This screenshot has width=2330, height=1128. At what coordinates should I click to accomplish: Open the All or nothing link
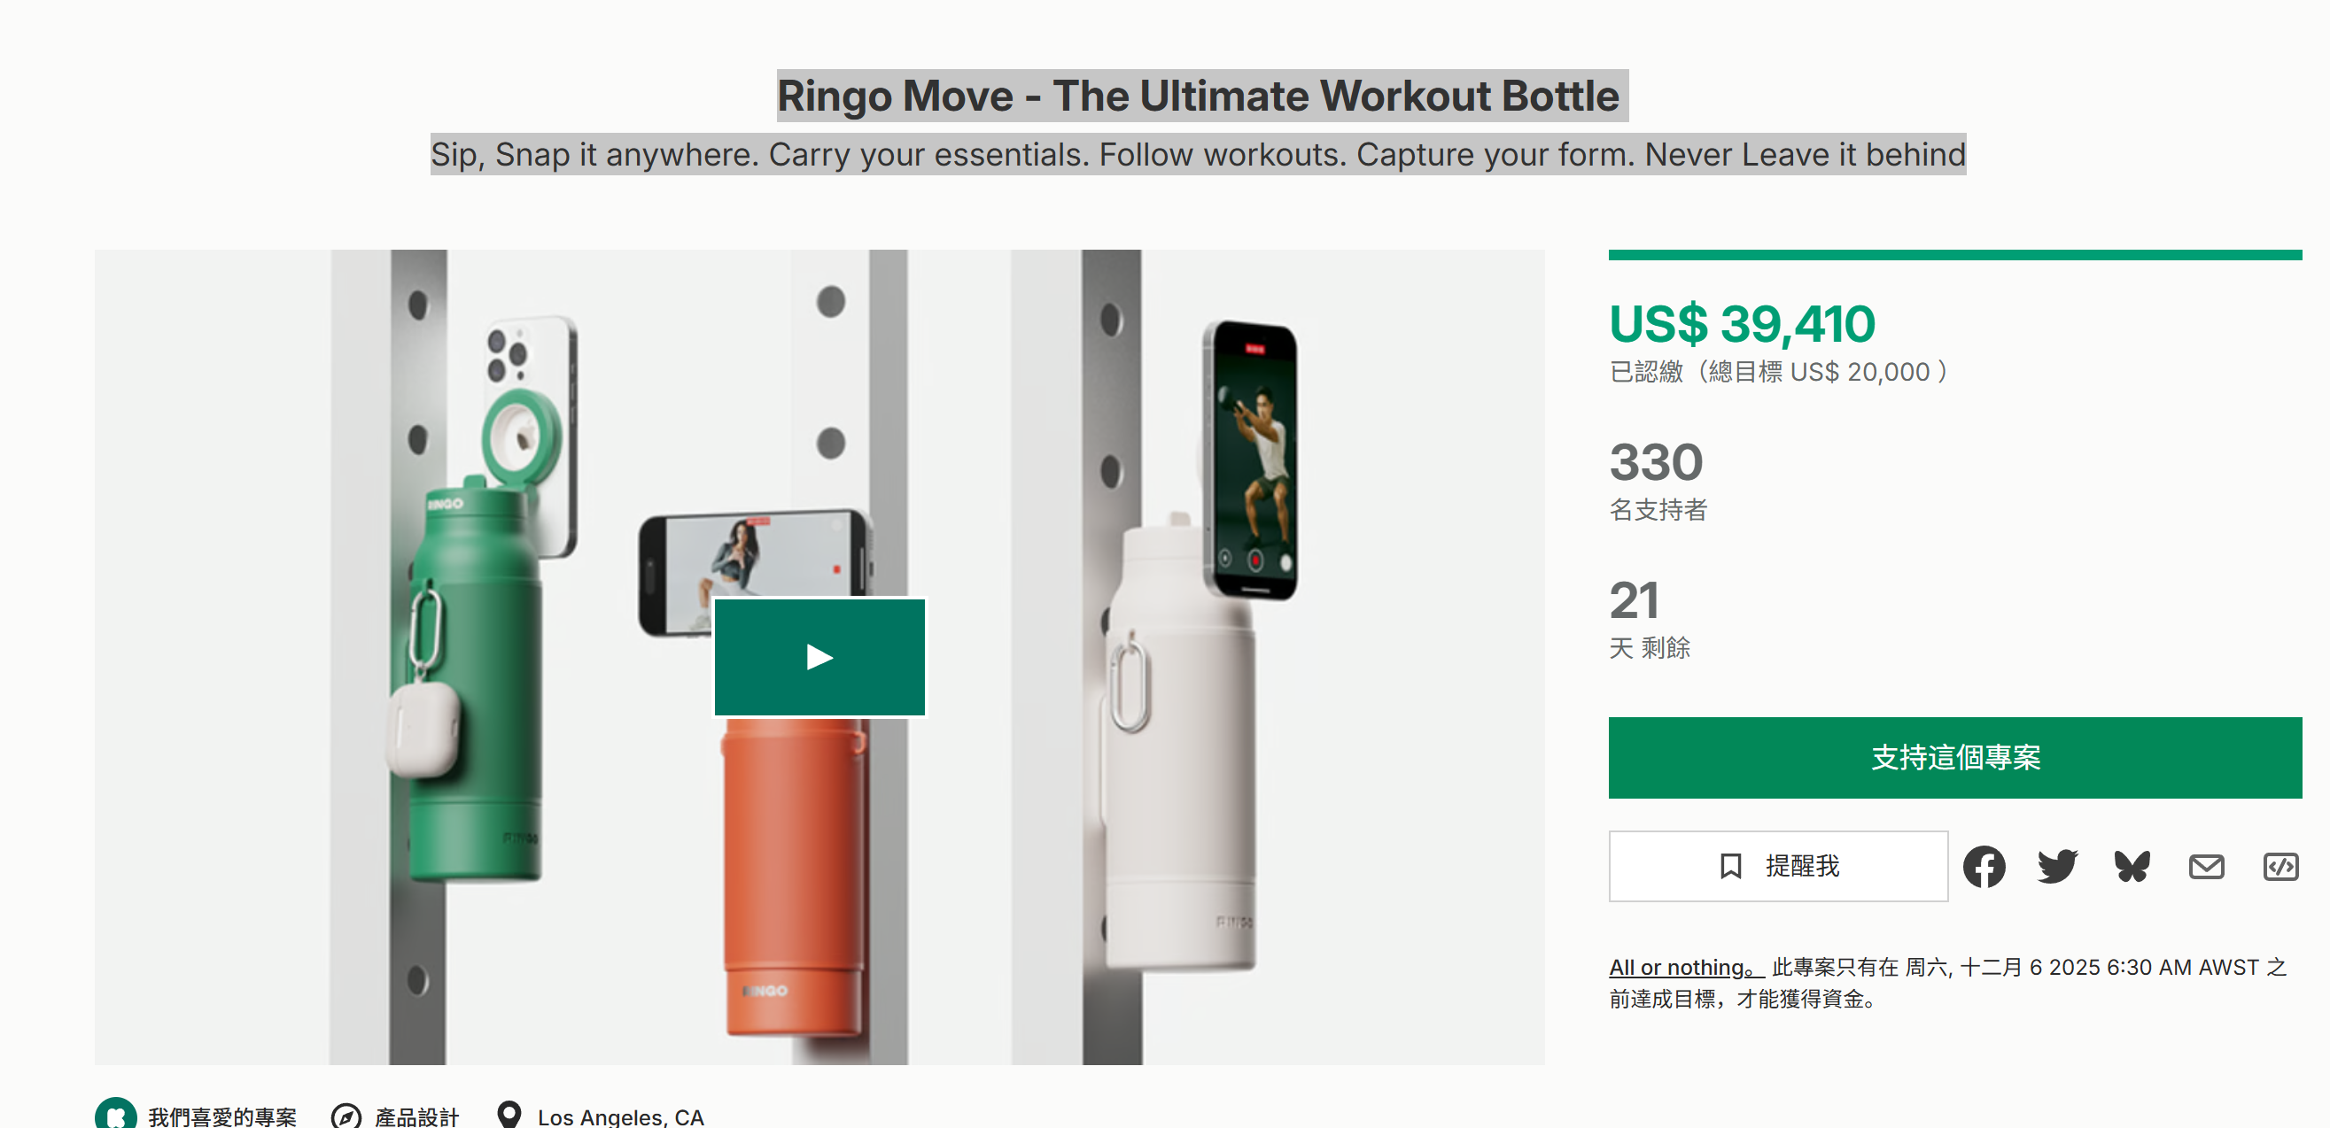pos(1686,967)
